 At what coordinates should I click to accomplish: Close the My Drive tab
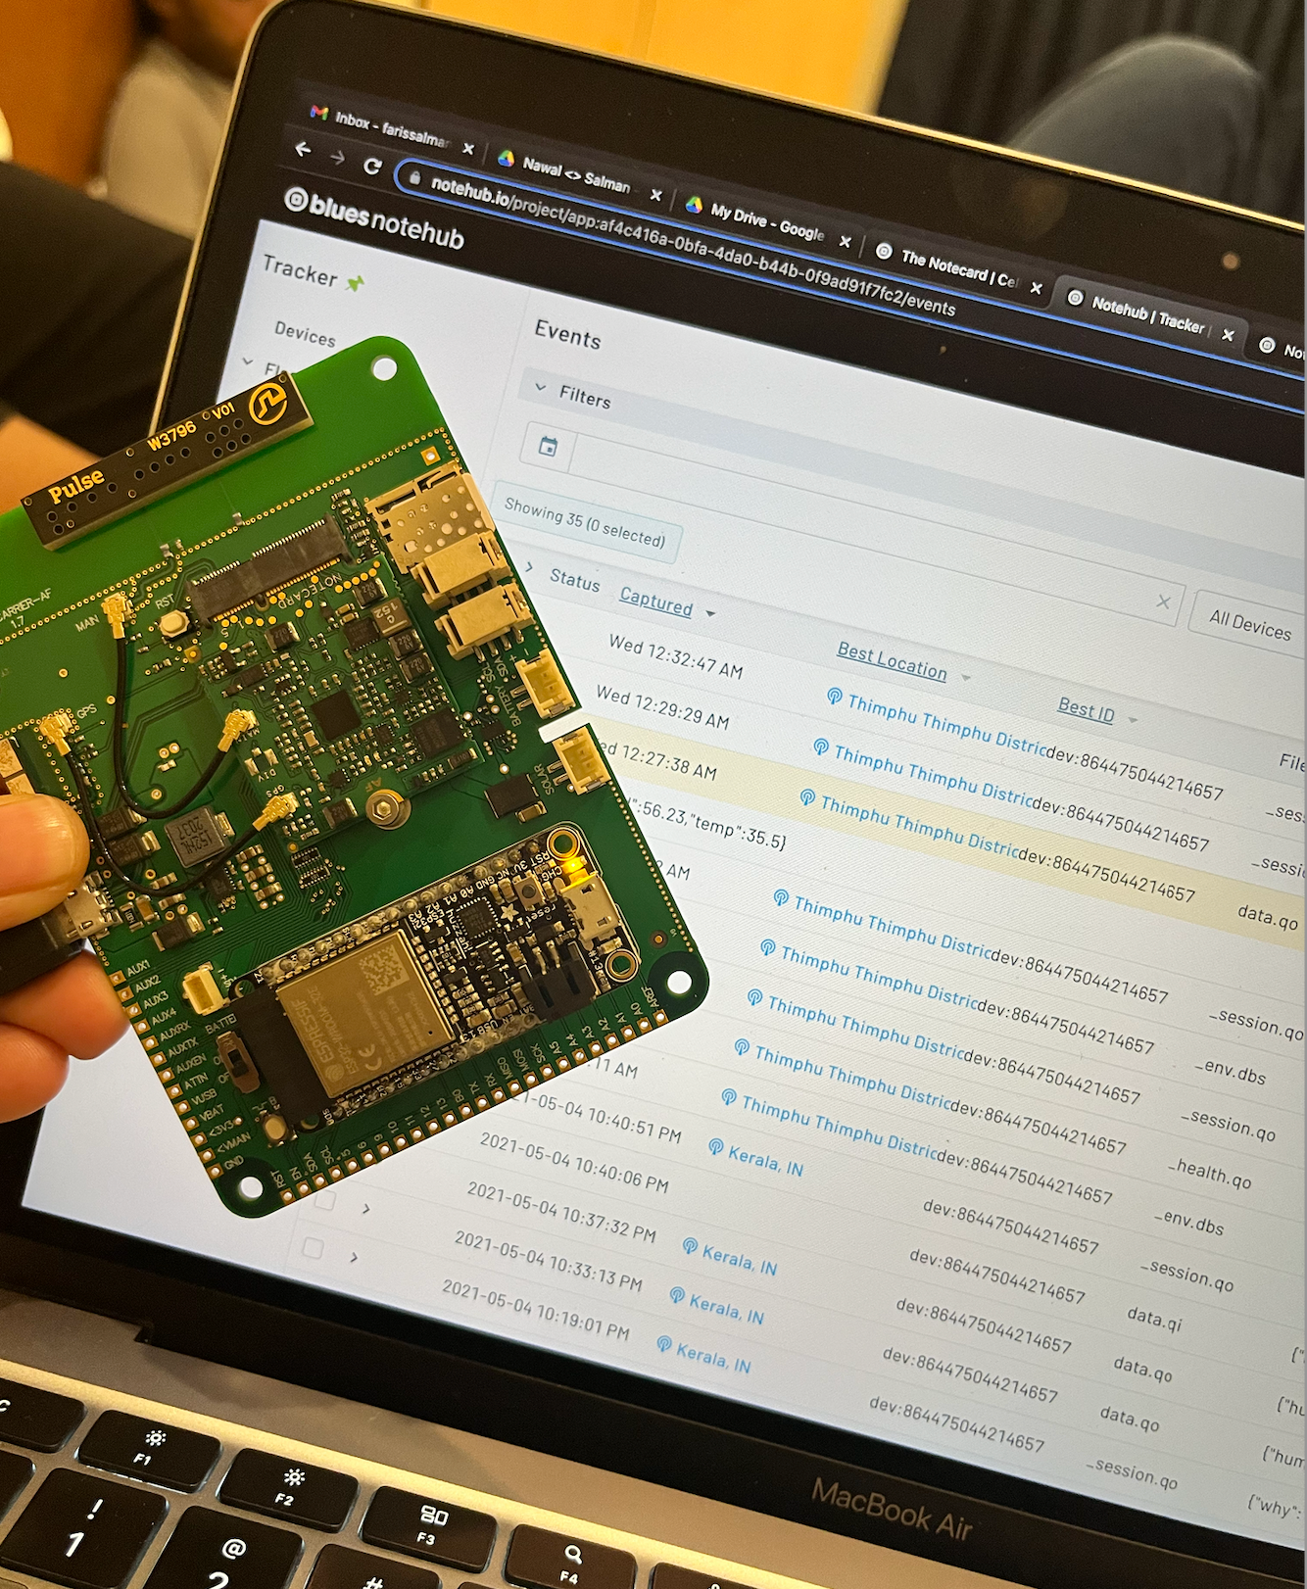click(845, 242)
